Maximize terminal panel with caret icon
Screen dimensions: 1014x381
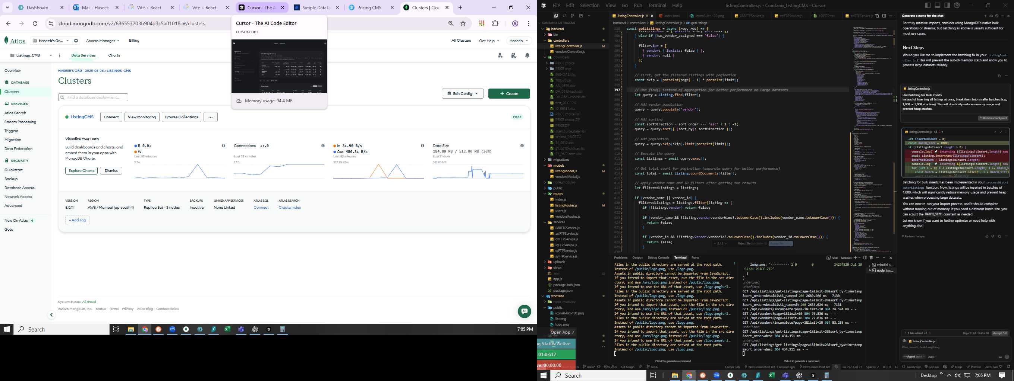[884, 258]
